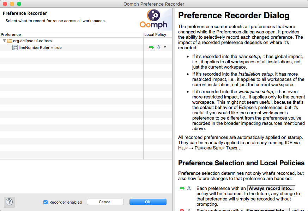Maximize the window with the green button
The height and width of the screenshot is (211, 308).
pos(19,4)
